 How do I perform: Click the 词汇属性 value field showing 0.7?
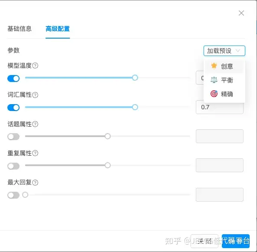pos(220,107)
